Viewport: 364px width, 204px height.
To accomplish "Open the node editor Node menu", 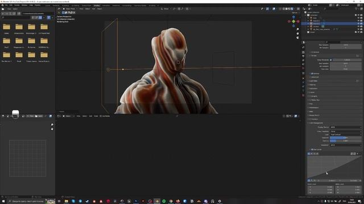I will [x=96, y=116].
